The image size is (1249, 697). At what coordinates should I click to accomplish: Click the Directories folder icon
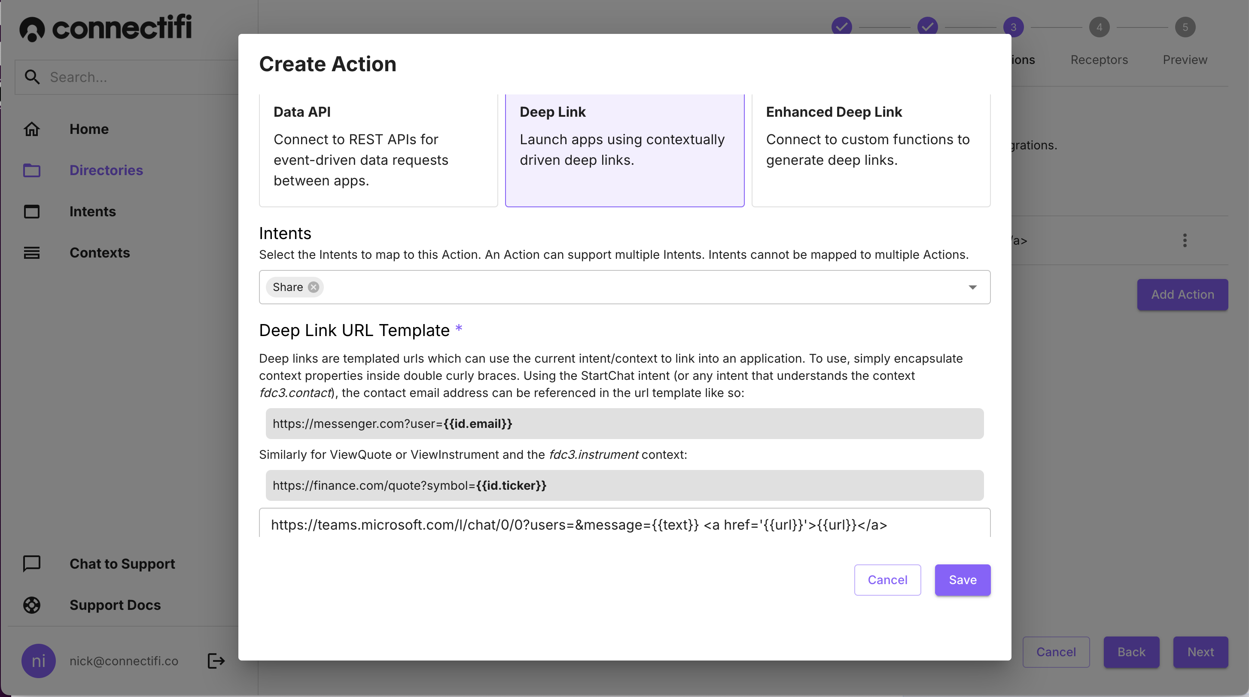pyautogui.click(x=32, y=170)
